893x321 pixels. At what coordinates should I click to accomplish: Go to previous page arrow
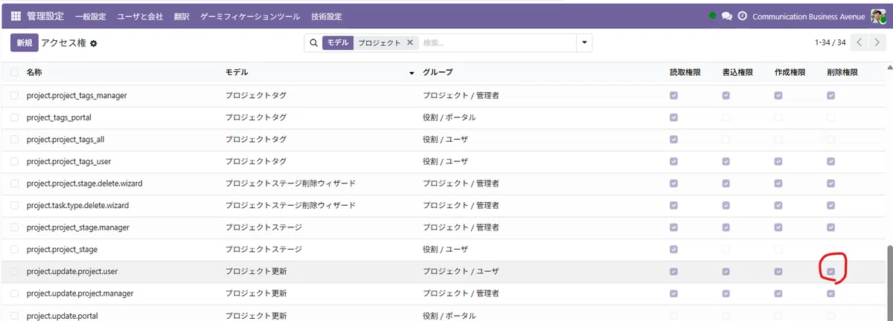(860, 42)
